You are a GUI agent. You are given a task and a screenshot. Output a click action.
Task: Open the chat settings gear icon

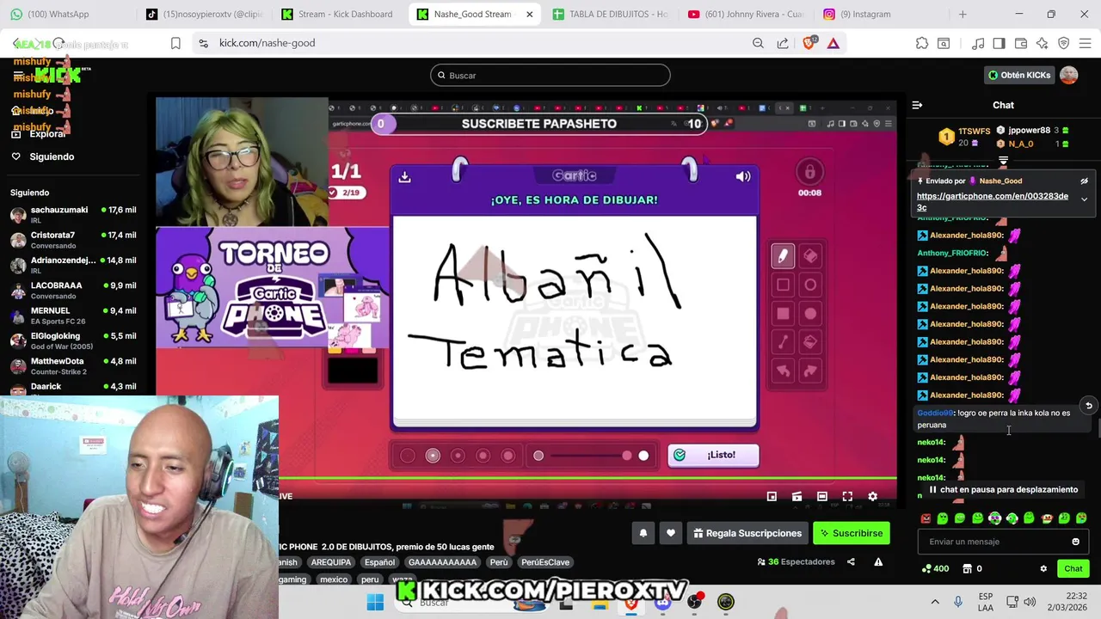(x=1043, y=568)
